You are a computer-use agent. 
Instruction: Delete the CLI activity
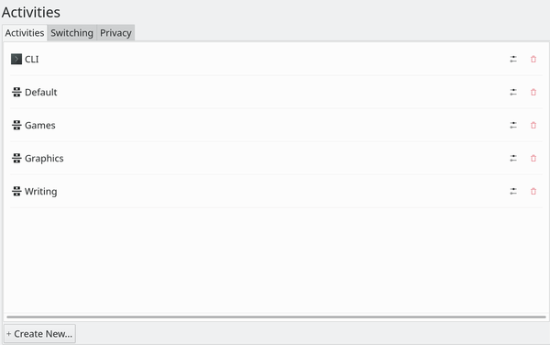click(533, 60)
